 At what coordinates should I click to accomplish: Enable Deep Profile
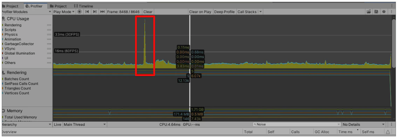click(x=224, y=12)
